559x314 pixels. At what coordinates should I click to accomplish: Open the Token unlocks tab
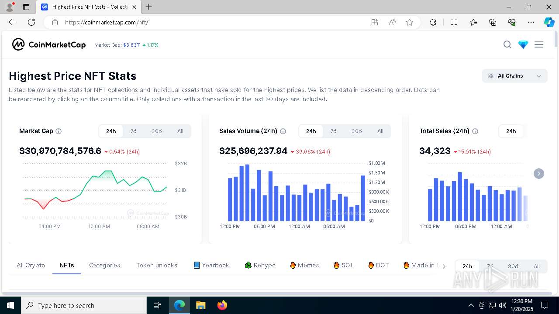[157, 265]
